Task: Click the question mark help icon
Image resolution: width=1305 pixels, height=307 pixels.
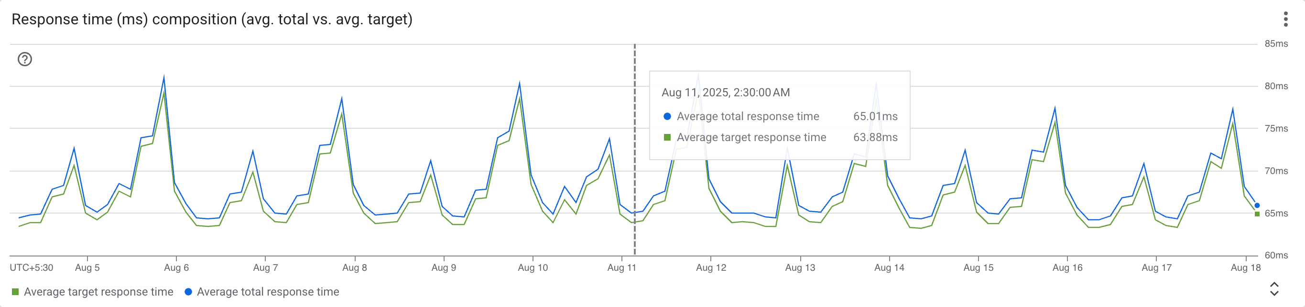Action: [x=25, y=60]
